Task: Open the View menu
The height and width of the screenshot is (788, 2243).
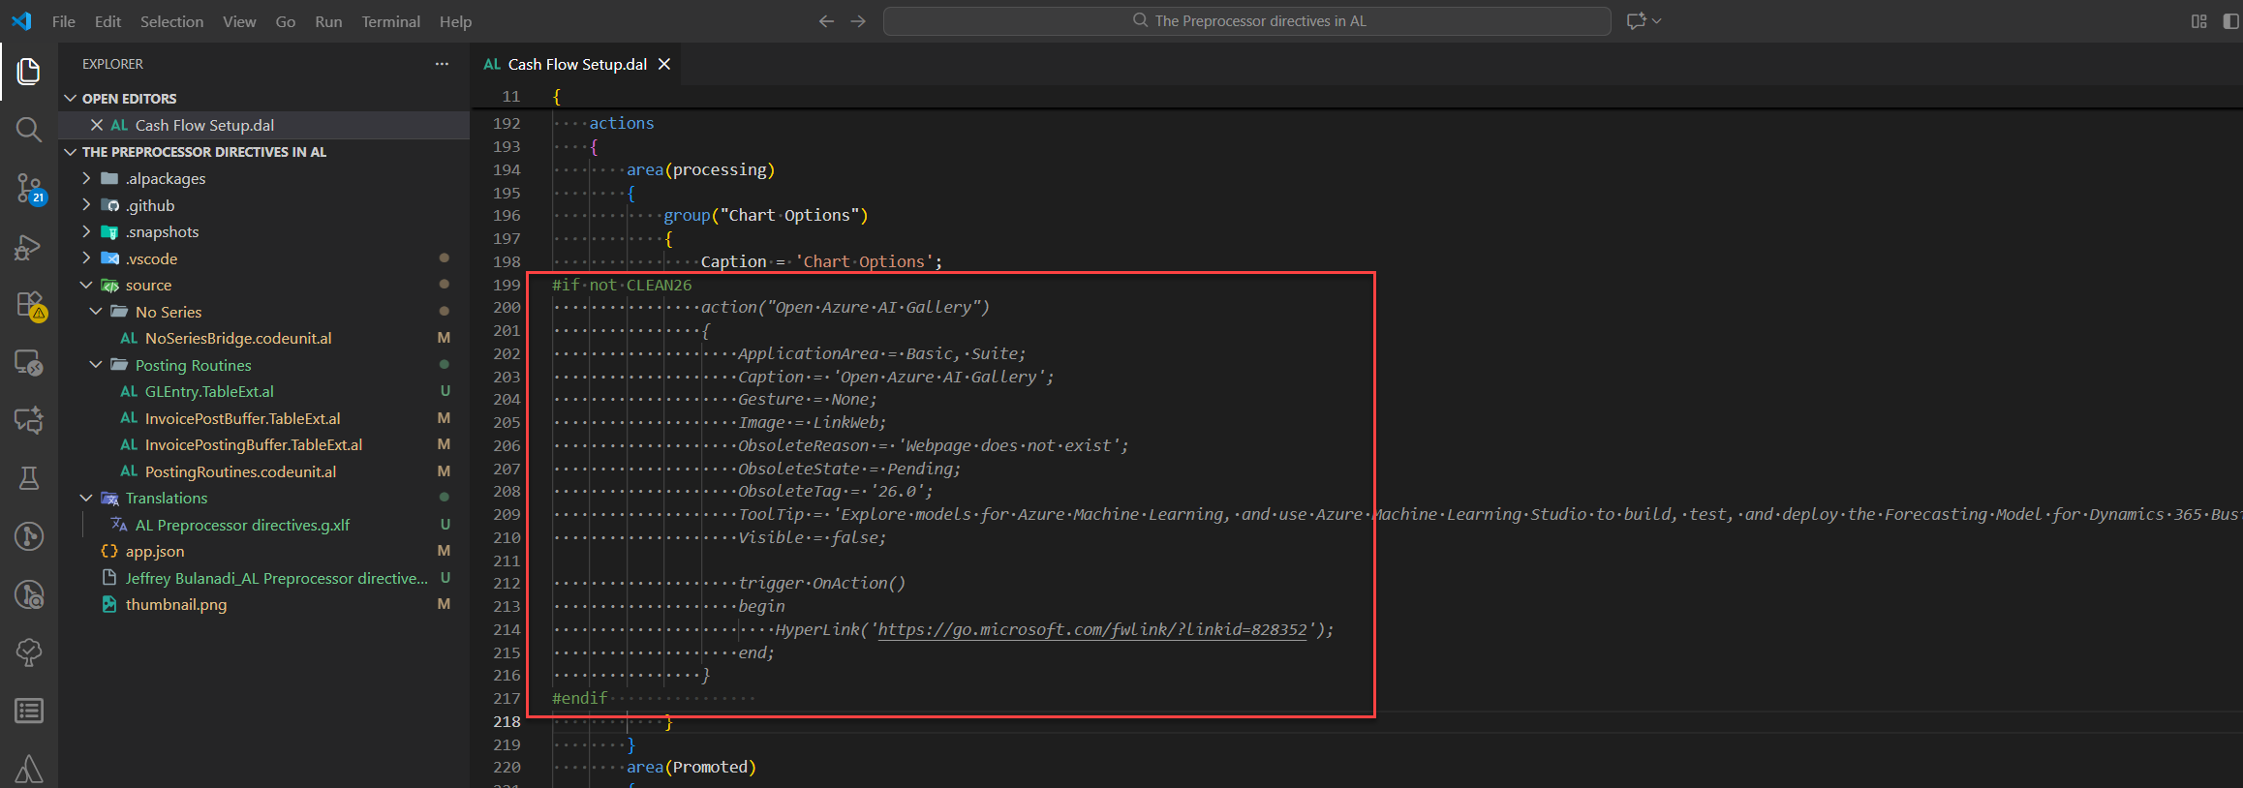Action: click(239, 21)
